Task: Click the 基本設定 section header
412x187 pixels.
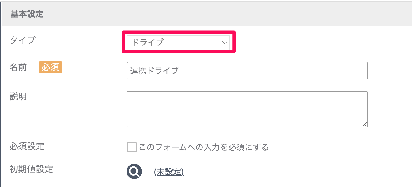Action: (27, 14)
